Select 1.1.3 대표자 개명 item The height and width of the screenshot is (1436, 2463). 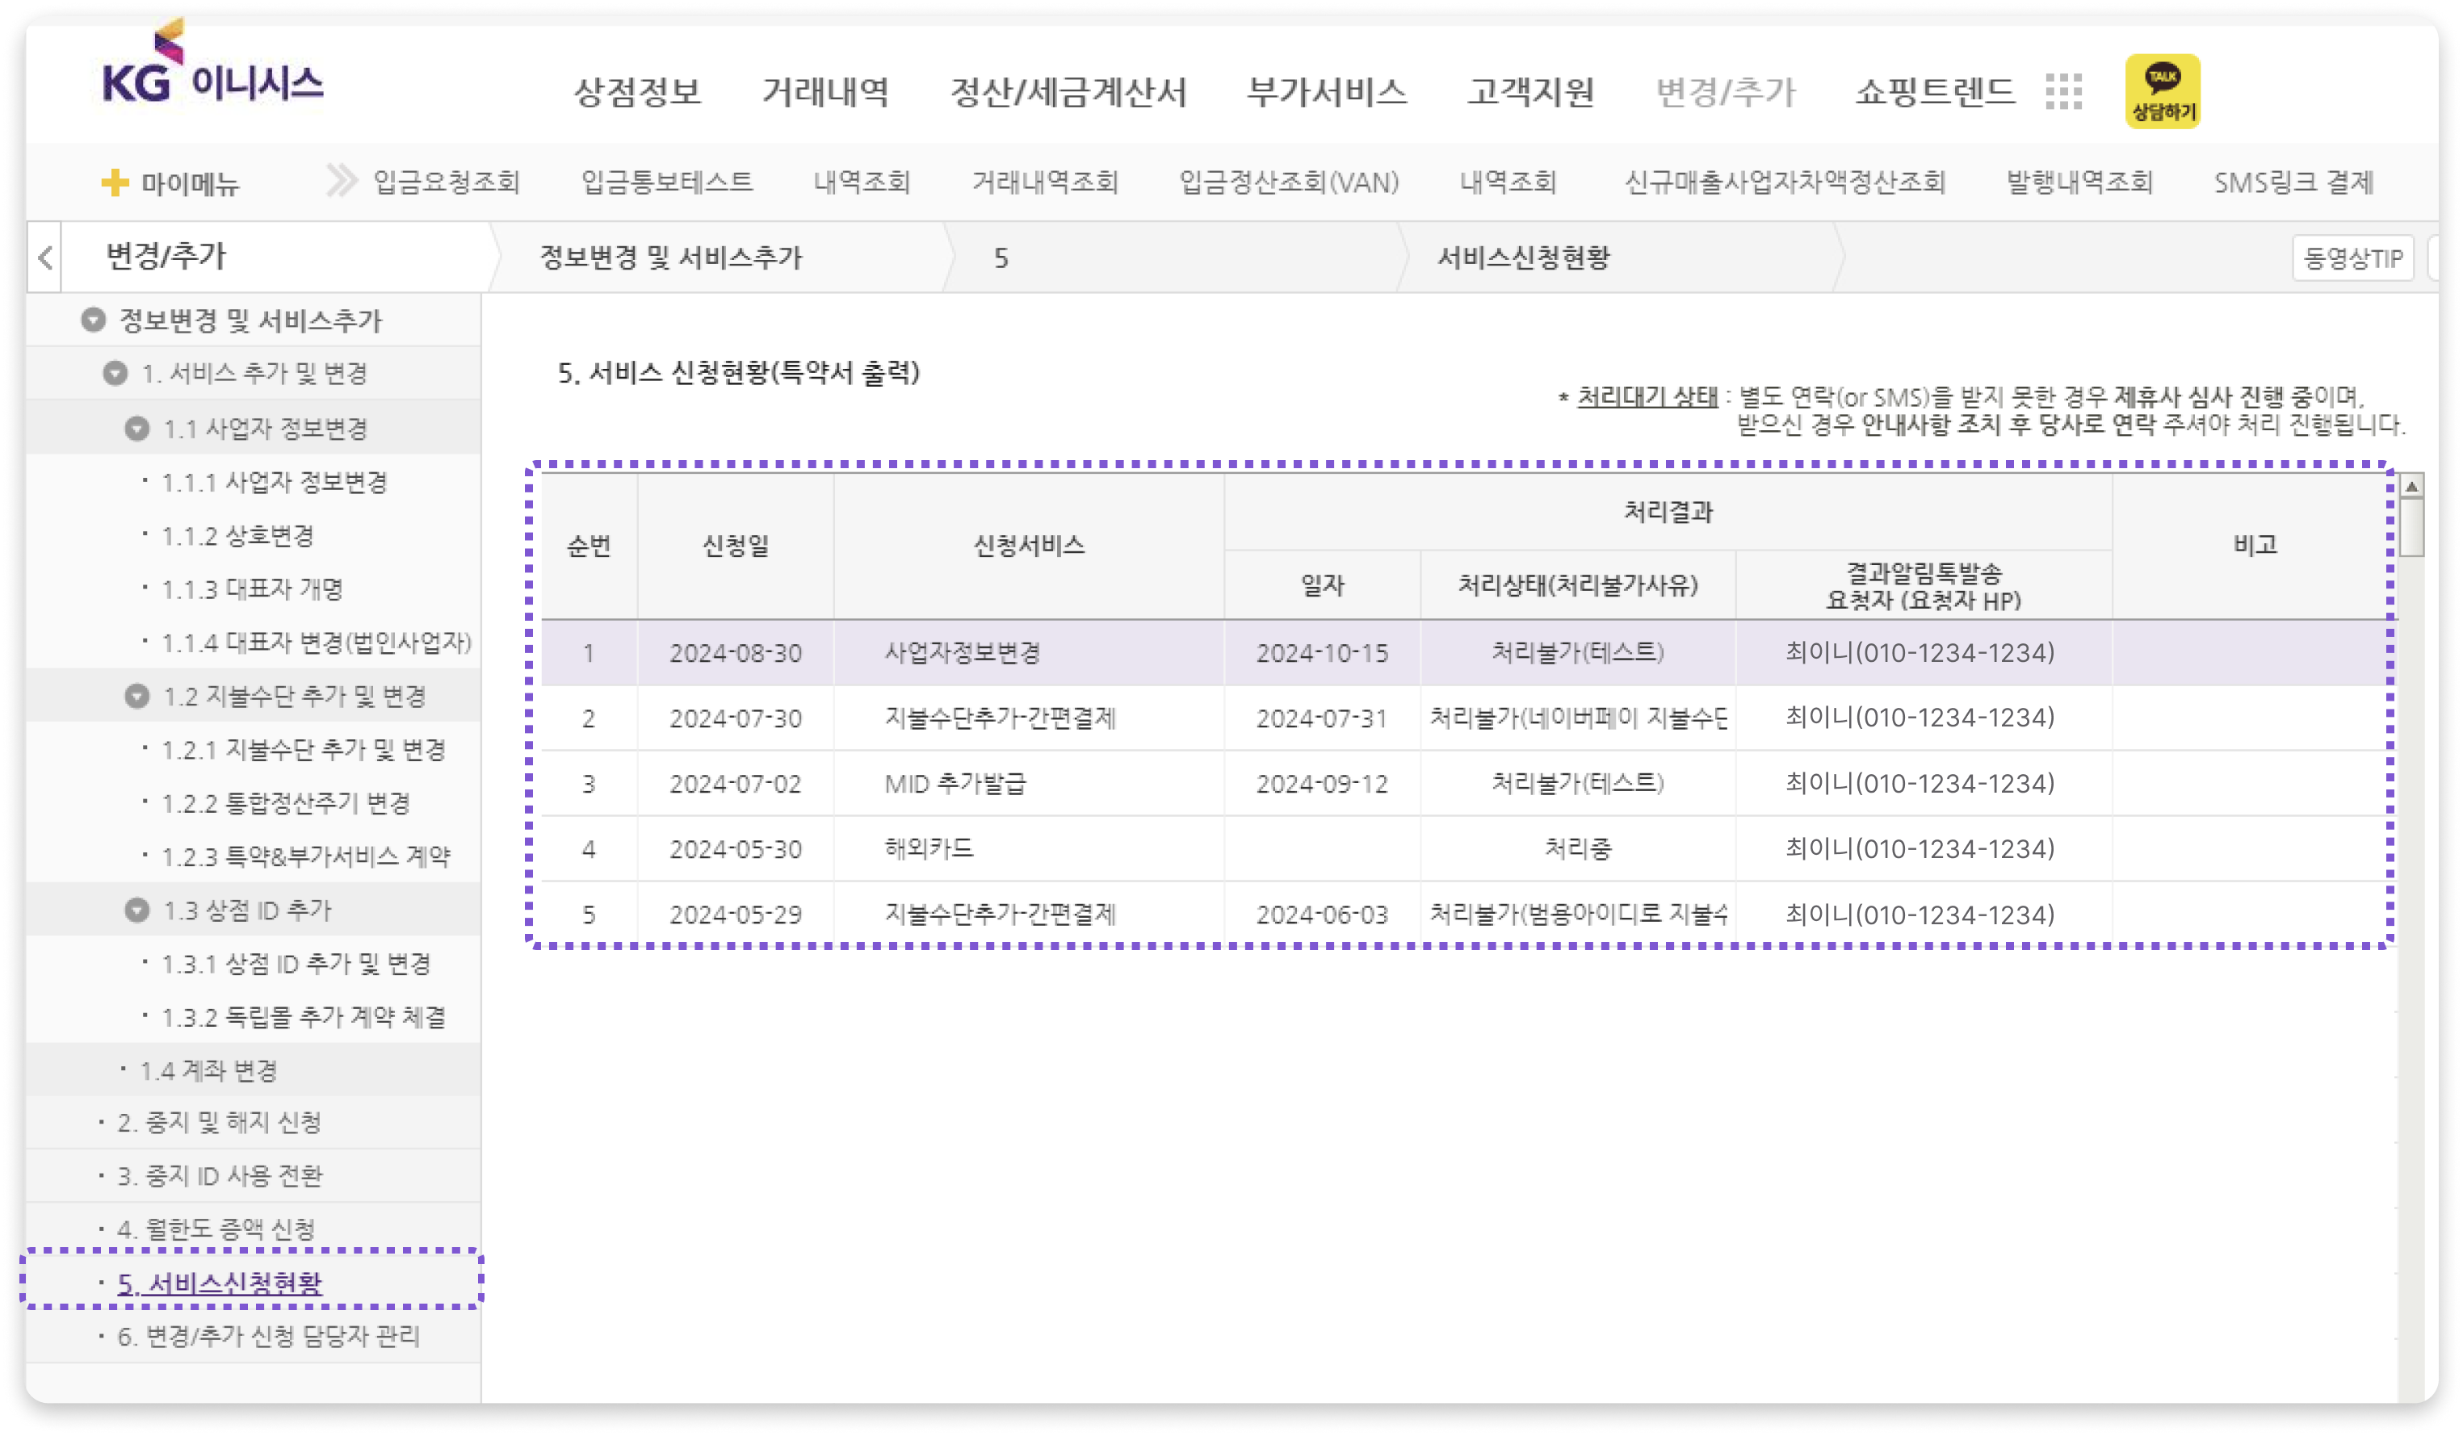point(252,589)
